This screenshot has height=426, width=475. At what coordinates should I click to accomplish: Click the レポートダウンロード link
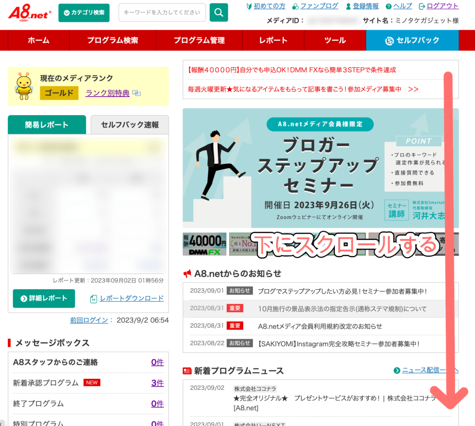[132, 298]
